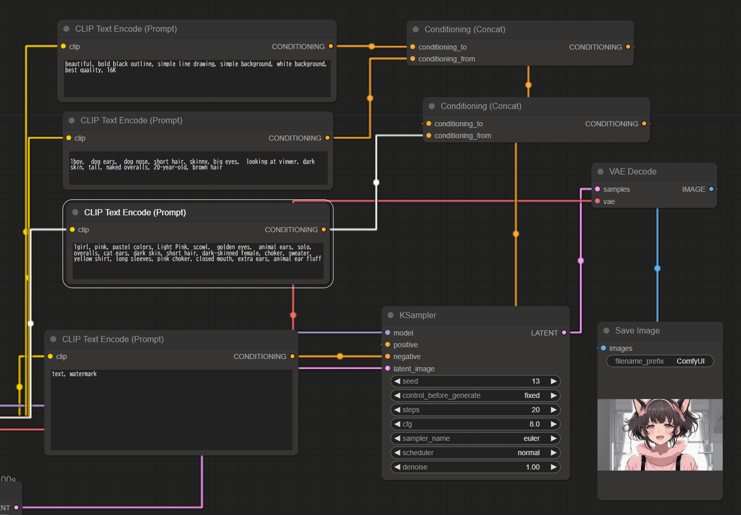Click the VAE Decode samples input socket
The width and height of the screenshot is (741, 515).
pos(597,189)
